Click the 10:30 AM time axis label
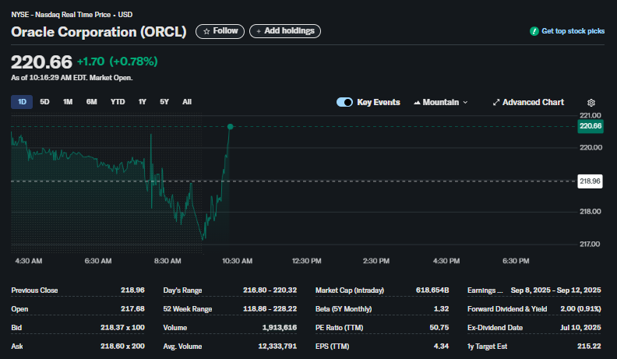This screenshot has width=617, height=359. pos(237,261)
